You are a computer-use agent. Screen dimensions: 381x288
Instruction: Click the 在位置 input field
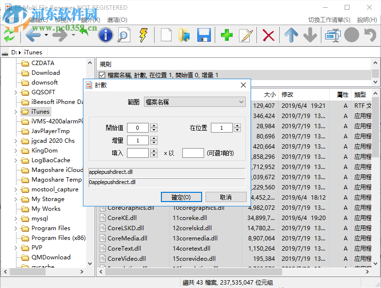[x=222, y=128]
